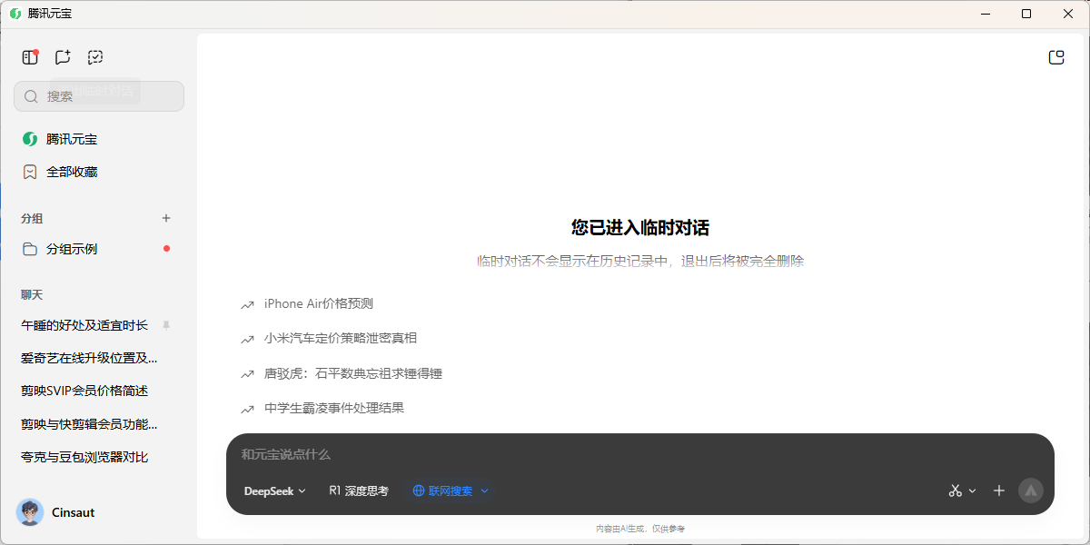
Task: Toggle R1 深度思考 mode
Action: coord(359,490)
